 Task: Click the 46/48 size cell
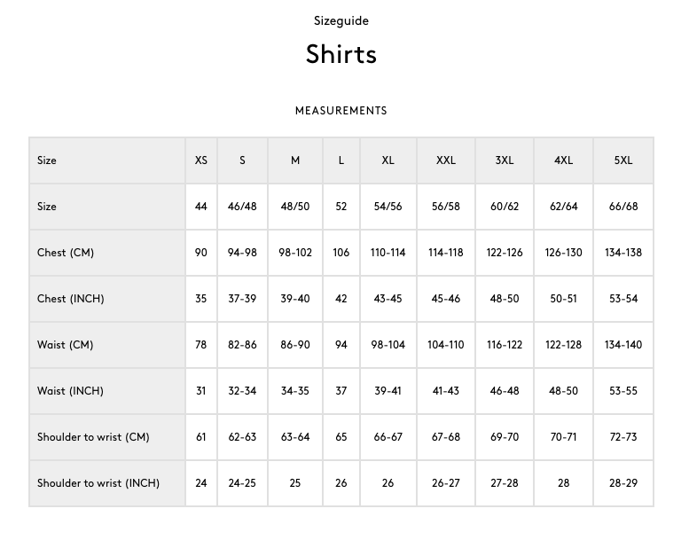tap(242, 207)
